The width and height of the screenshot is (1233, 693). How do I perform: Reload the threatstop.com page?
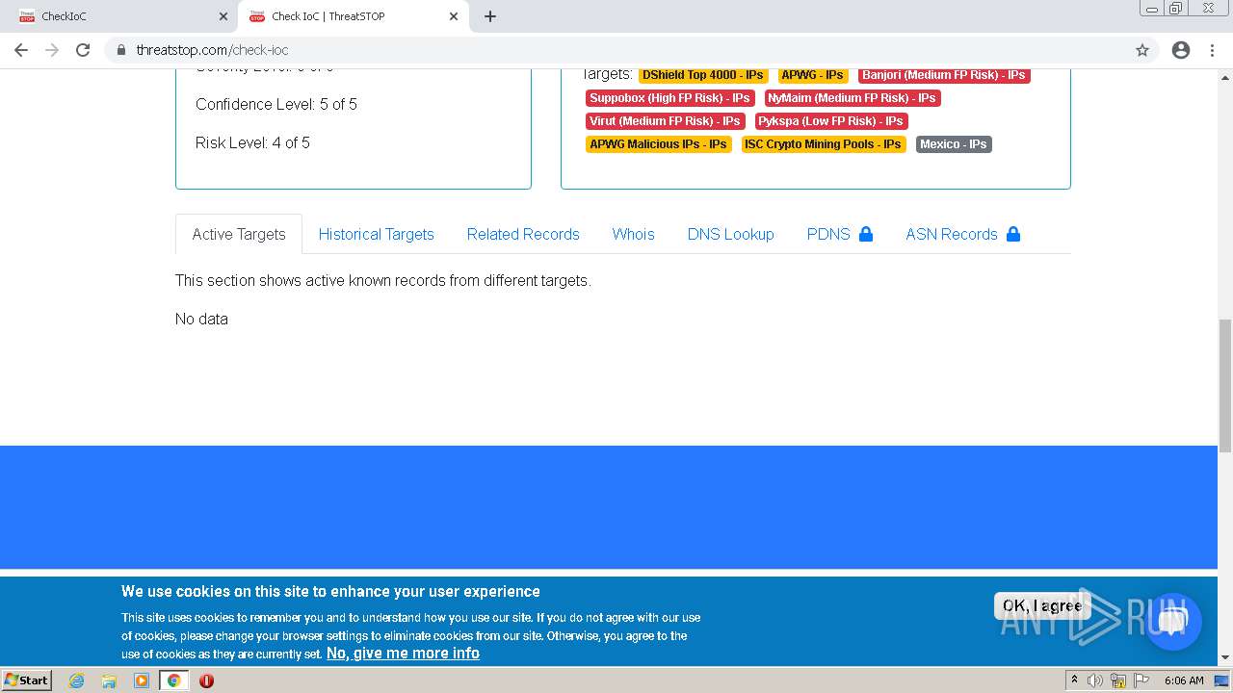83,50
